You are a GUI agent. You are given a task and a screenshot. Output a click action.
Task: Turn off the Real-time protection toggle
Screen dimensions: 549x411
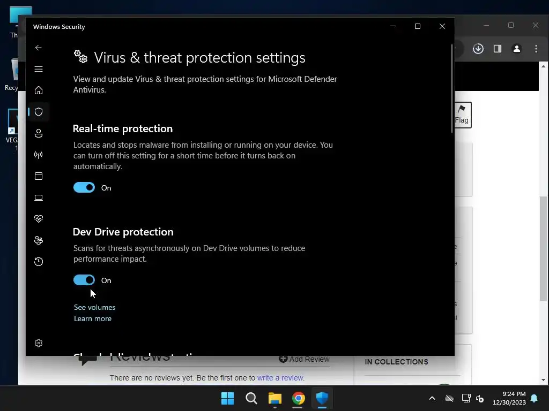tap(84, 188)
